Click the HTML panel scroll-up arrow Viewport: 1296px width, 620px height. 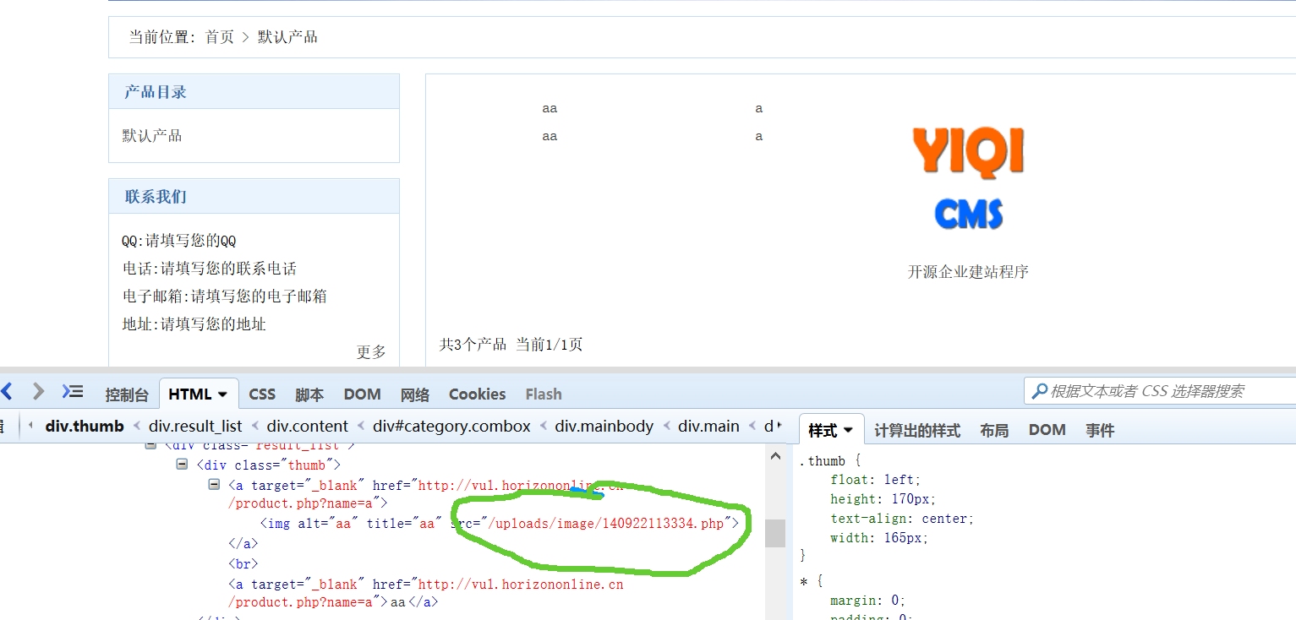tap(774, 457)
